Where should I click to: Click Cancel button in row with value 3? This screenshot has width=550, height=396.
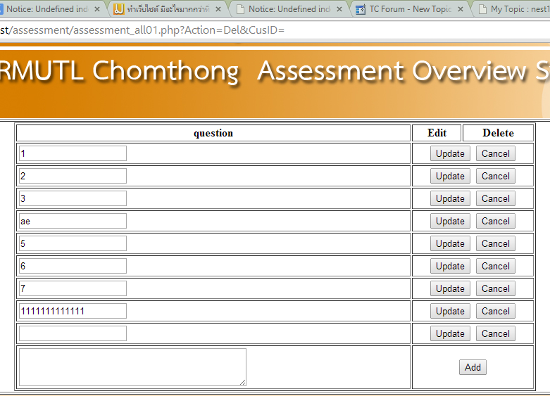coord(495,198)
